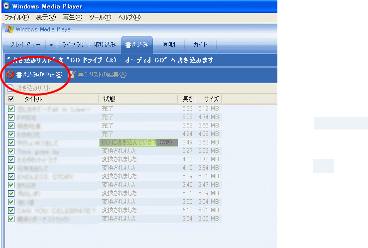
Task: Open the 再生(P) menu
Action: point(73,17)
